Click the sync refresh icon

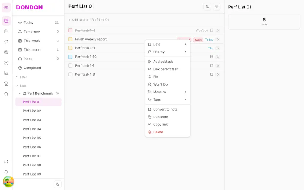point(6,161)
